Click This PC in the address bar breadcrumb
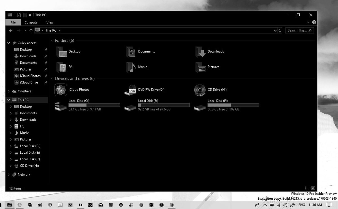This screenshot has width=338, height=209. 51,30
